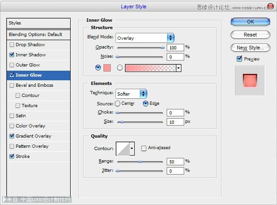Click the OK button
Viewport: 277px width, 205px height.
click(x=250, y=21)
